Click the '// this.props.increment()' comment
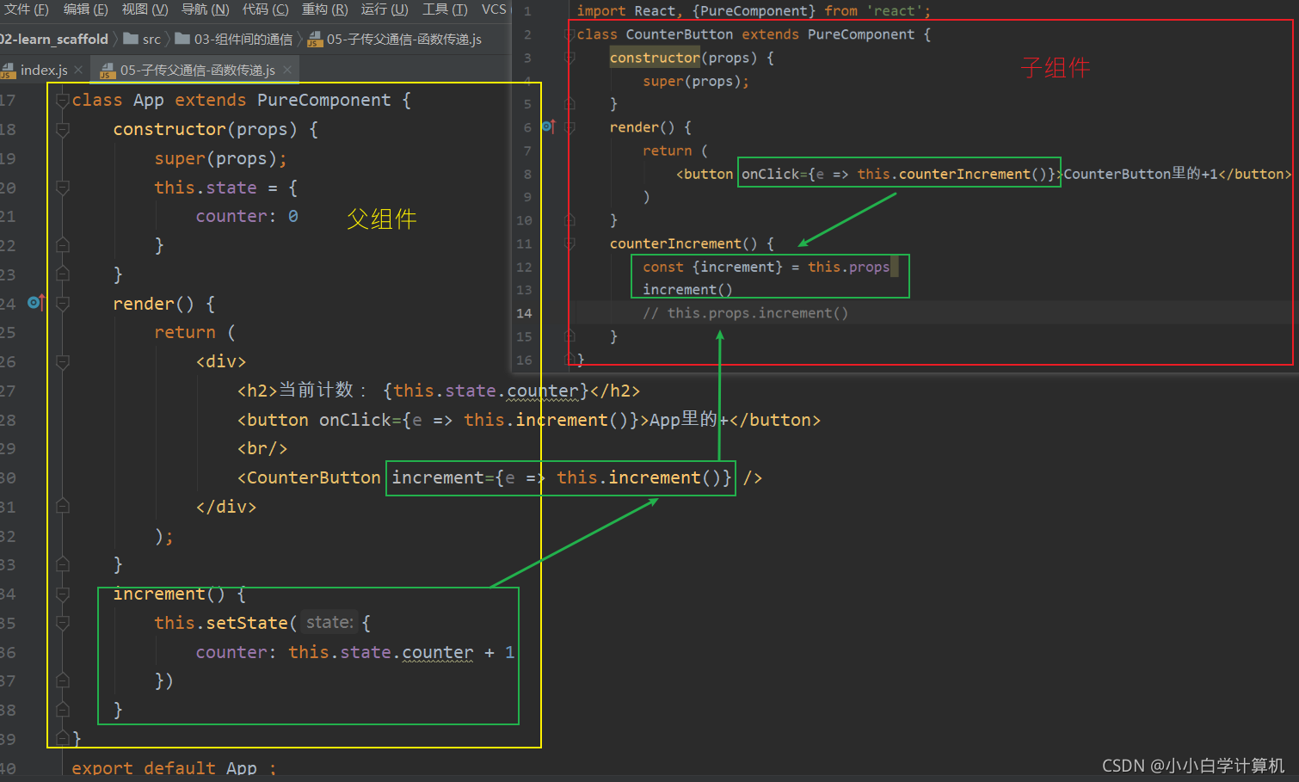 pos(745,313)
